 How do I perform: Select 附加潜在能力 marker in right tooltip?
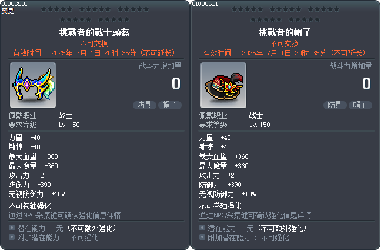[x=202, y=237]
